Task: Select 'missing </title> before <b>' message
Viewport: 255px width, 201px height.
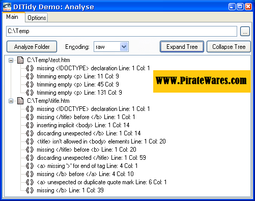Action: coord(87,150)
